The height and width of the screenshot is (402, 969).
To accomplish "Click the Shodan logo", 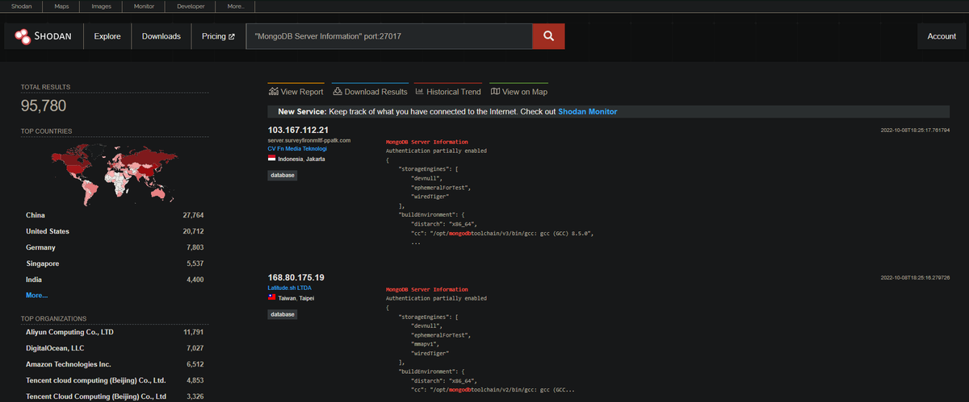I will [x=44, y=36].
